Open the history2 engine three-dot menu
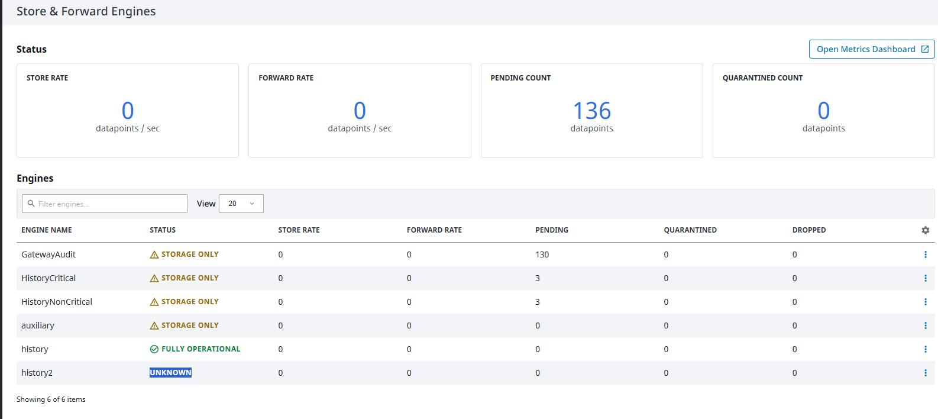 coord(926,373)
